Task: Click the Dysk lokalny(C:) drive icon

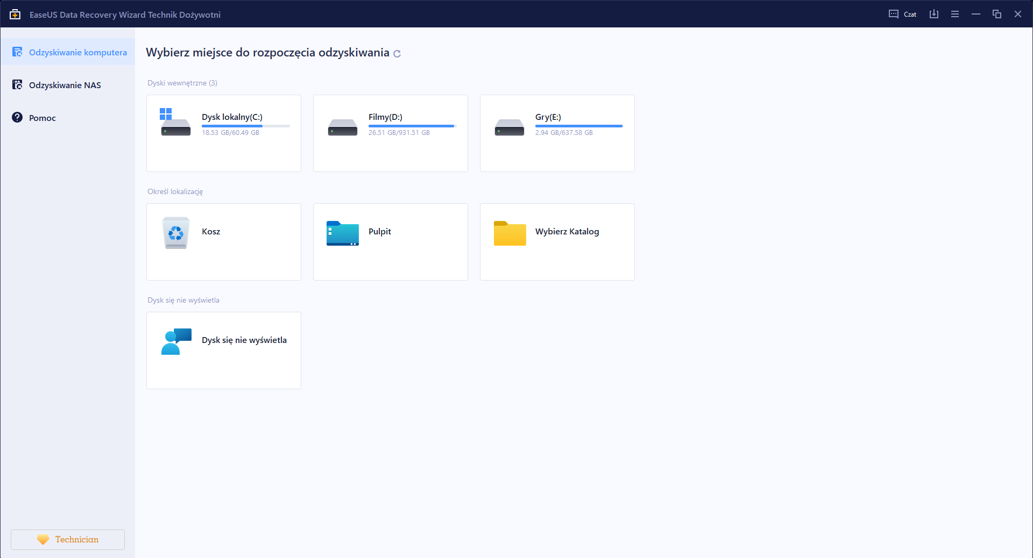Action: (175, 122)
